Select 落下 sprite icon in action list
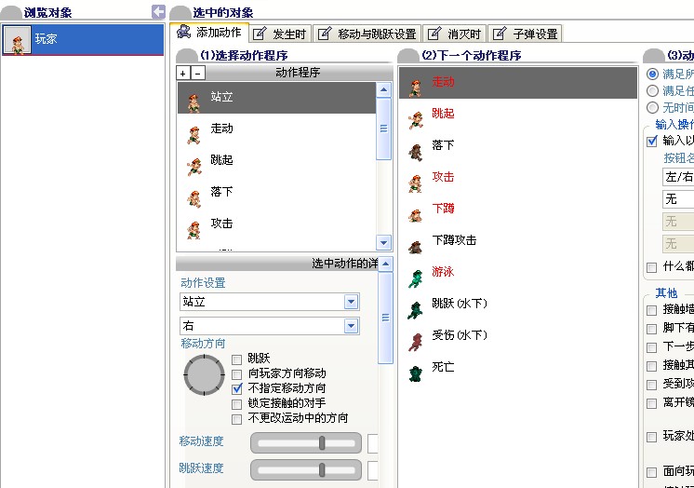The height and width of the screenshot is (488, 694). (x=194, y=198)
